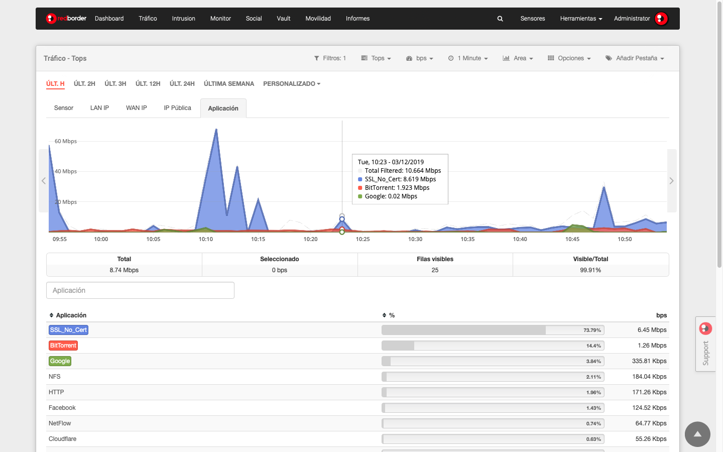
Task: Click the 73.79% progress bar
Action: [493, 330]
